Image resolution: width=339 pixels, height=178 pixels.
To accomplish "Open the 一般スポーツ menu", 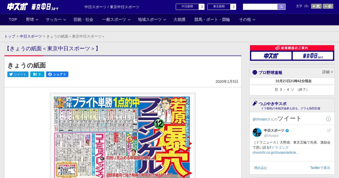I will 114,19.
